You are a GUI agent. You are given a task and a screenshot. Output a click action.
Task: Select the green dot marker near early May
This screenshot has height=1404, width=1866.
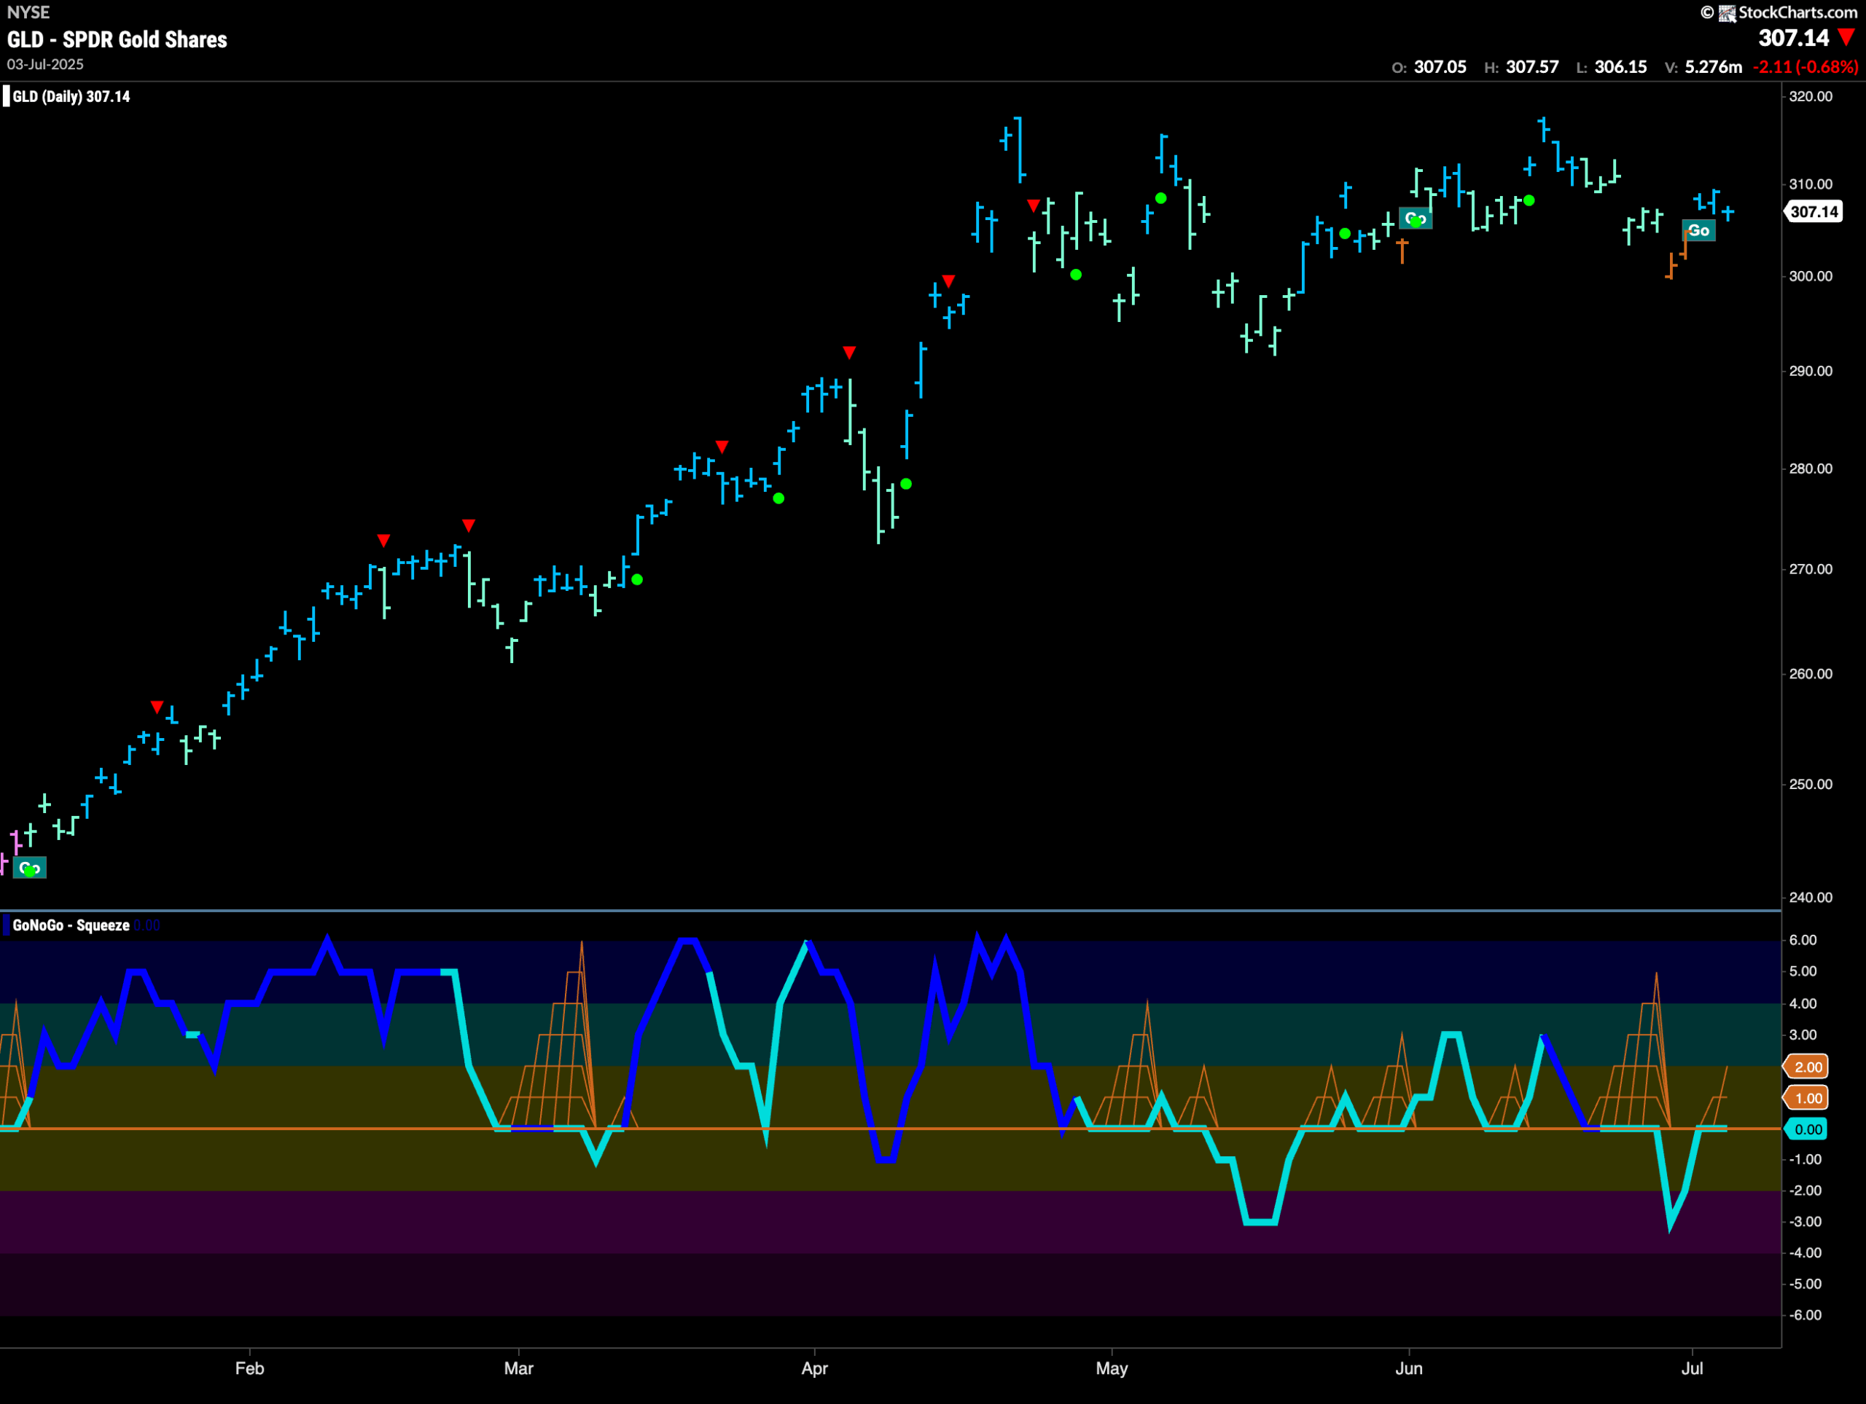pyautogui.click(x=1162, y=197)
